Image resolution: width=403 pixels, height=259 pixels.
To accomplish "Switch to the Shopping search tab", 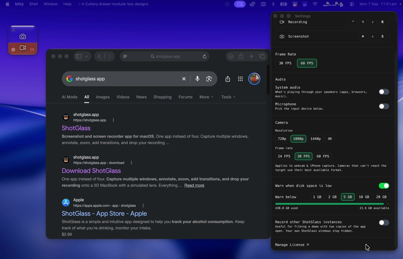I will (162, 97).
